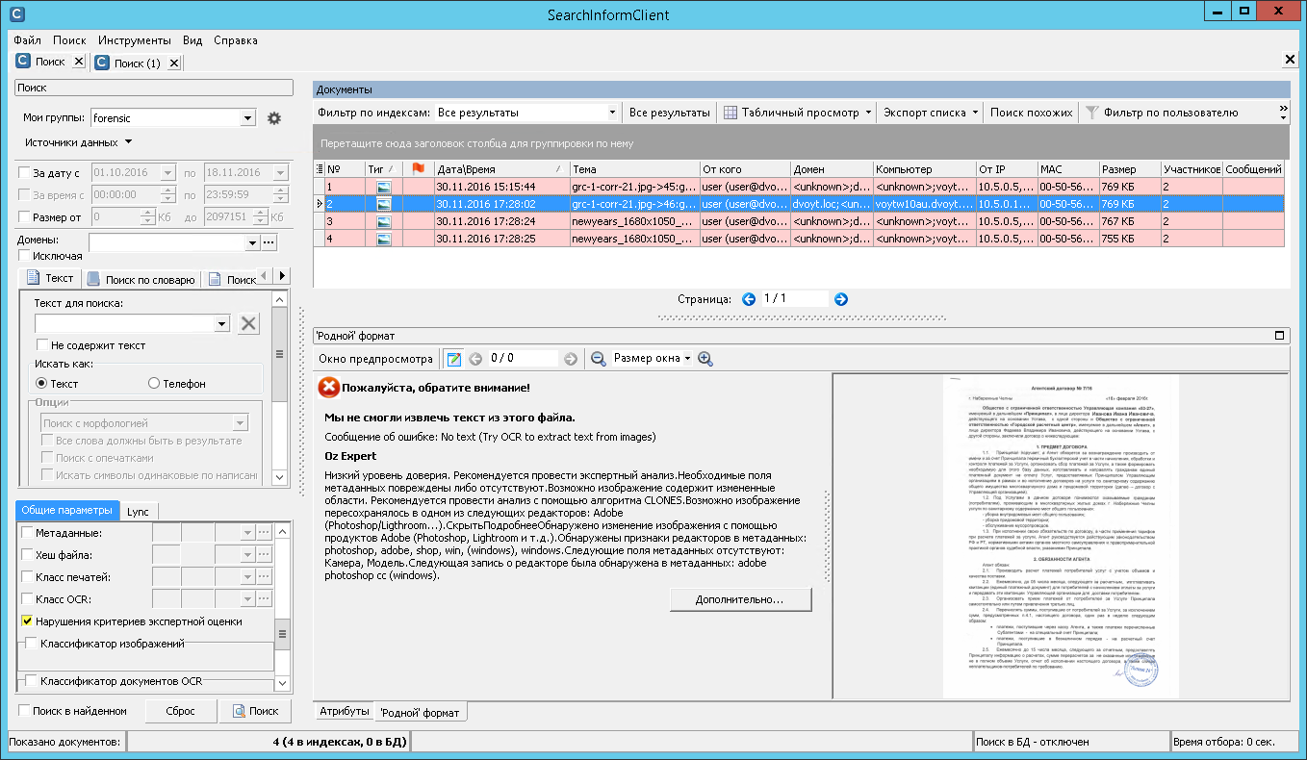Check Классификатор изображений
1307x760 pixels.
pyautogui.click(x=32, y=644)
